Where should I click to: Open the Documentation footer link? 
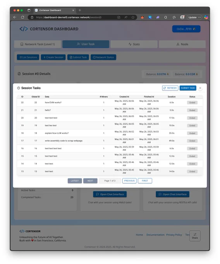pos(155,235)
